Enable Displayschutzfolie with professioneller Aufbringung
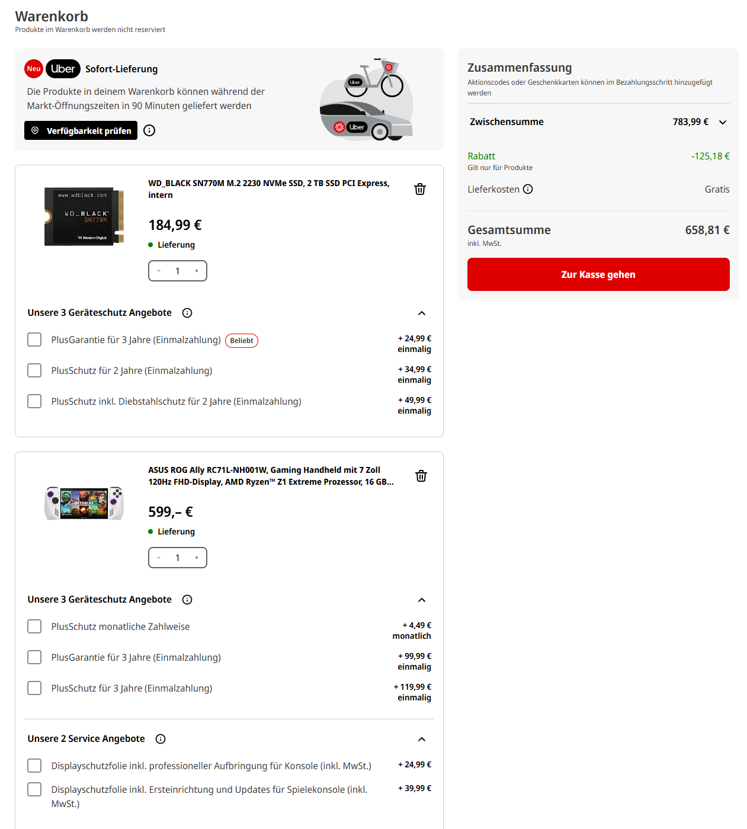747x829 pixels. pos(34,766)
